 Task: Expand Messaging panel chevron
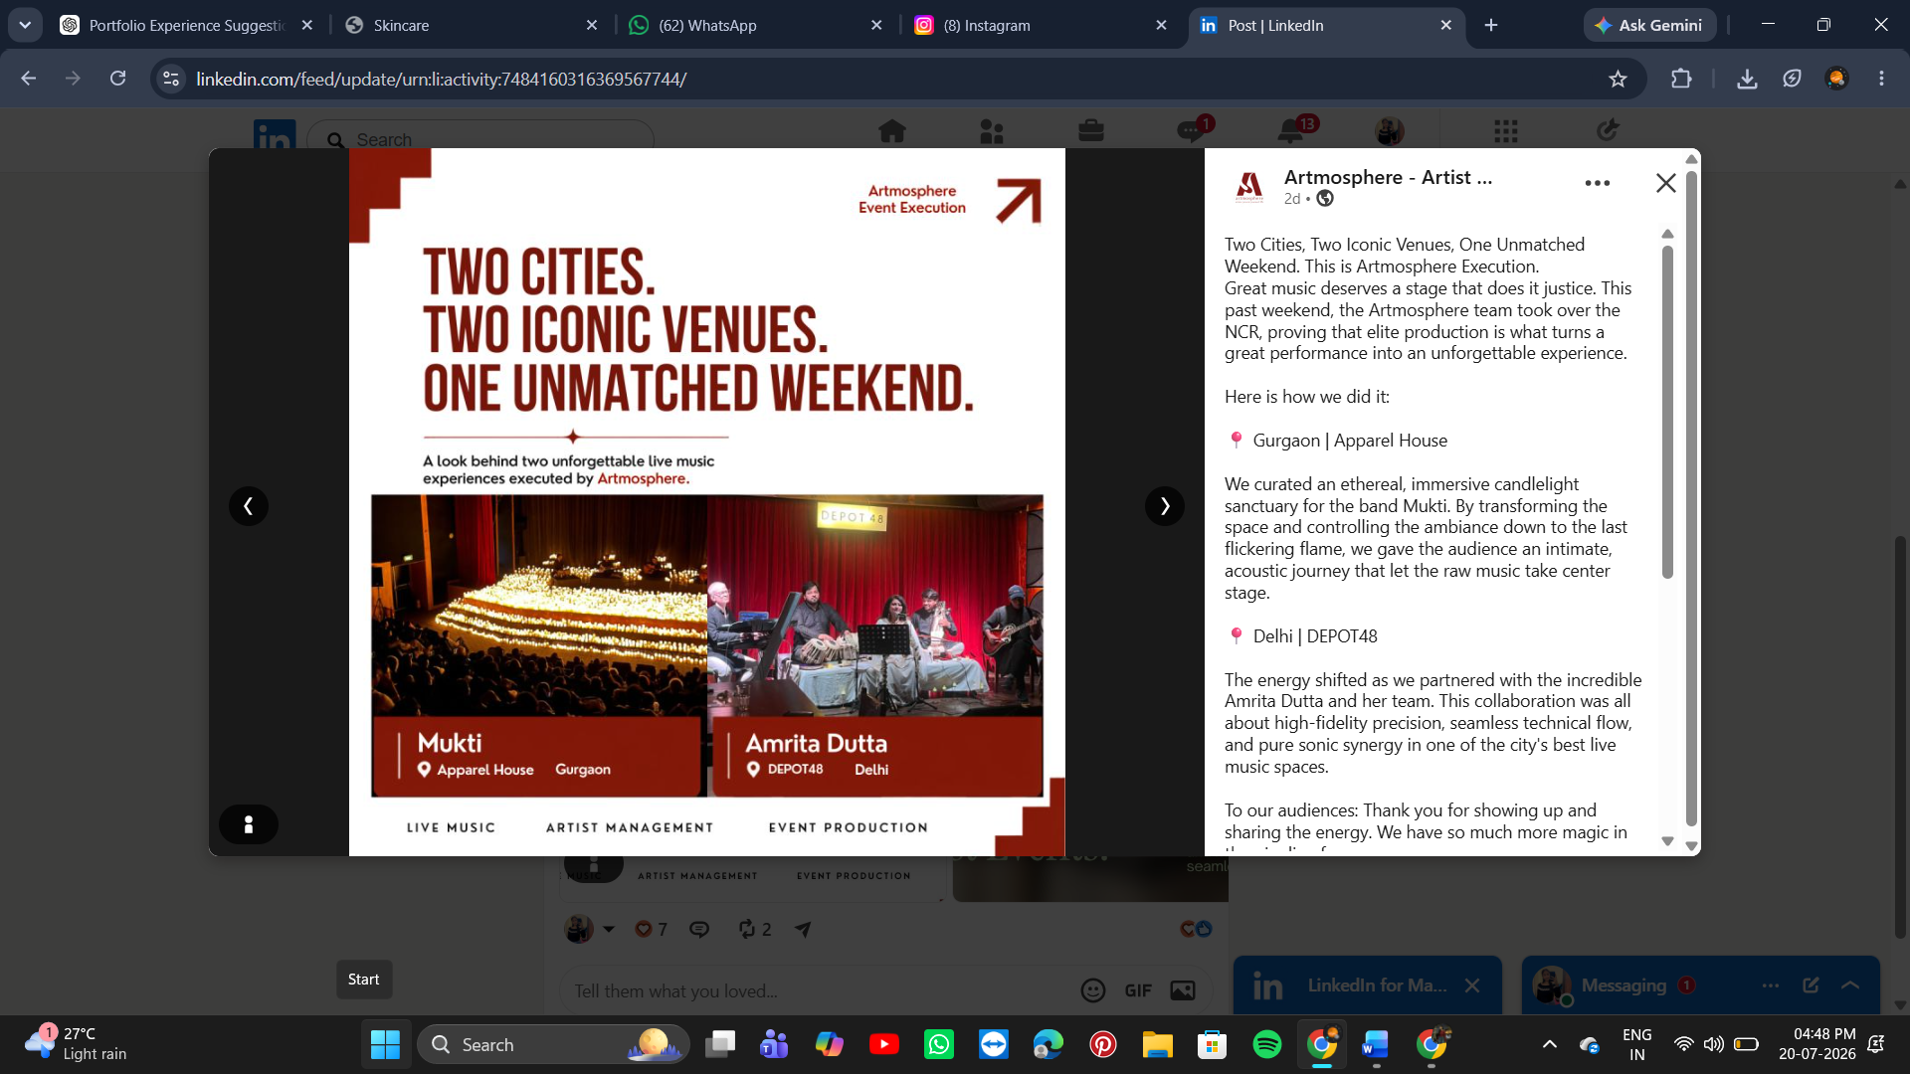coord(1850,985)
